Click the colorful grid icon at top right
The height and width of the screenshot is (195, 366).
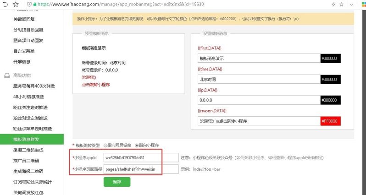(364, 5)
